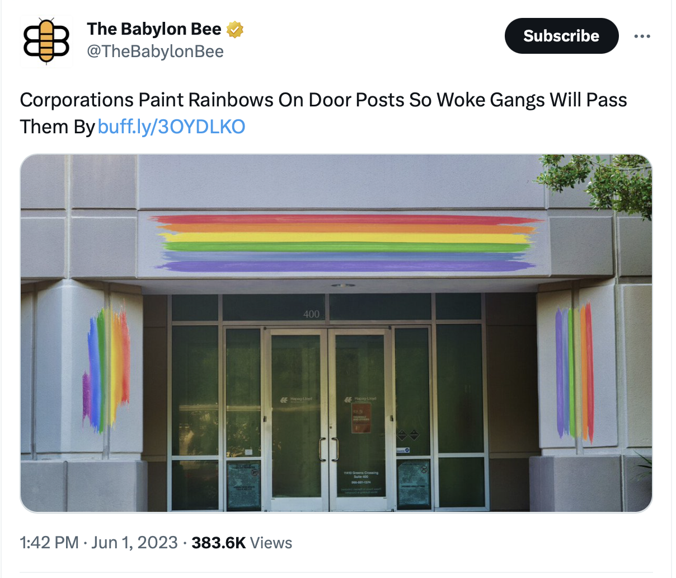The width and height of the screenshot is (676, 578).
Task: Subscribe to The Babylon Bee
Action: (x=561, y=36)
